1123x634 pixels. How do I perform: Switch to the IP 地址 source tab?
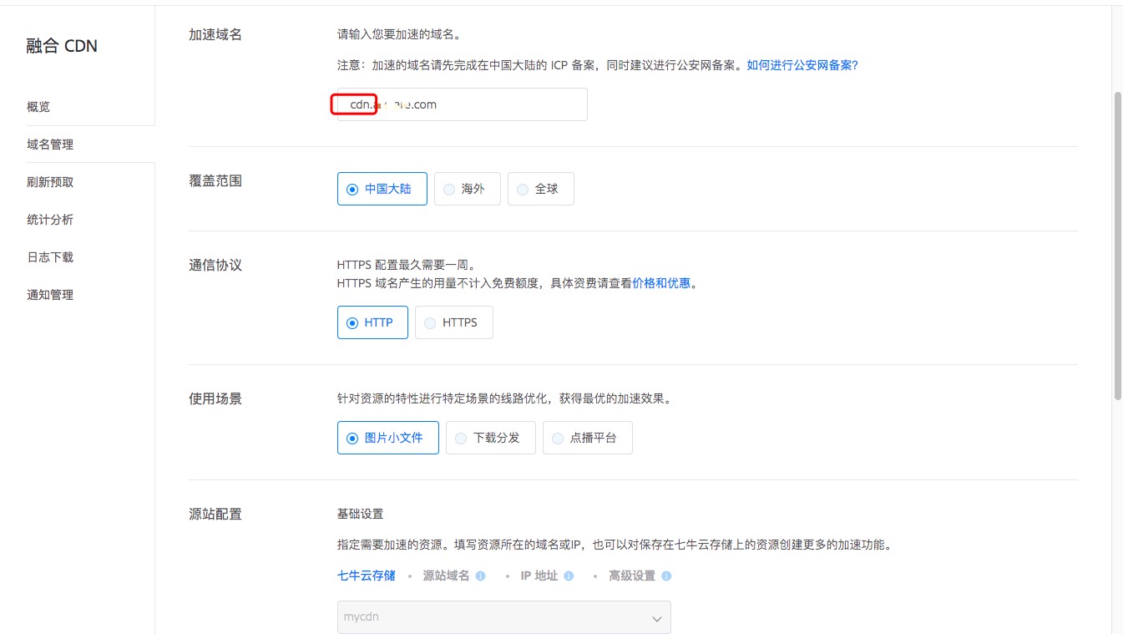(539, 576)
